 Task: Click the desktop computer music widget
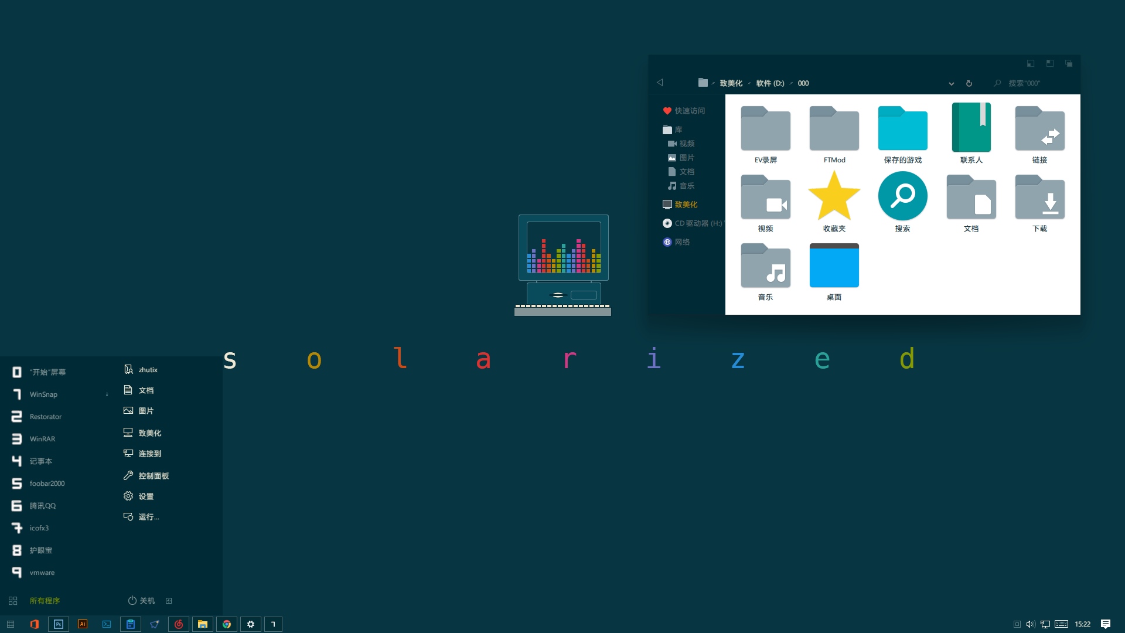click(x=563, y=266)
